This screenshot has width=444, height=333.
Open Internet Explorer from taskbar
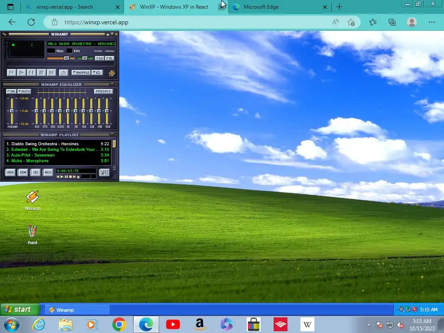click(39, 324)
